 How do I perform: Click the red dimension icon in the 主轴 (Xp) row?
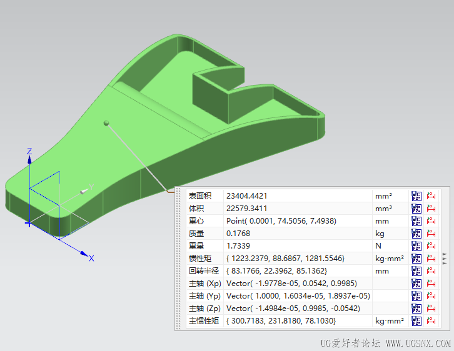(431, 284)
